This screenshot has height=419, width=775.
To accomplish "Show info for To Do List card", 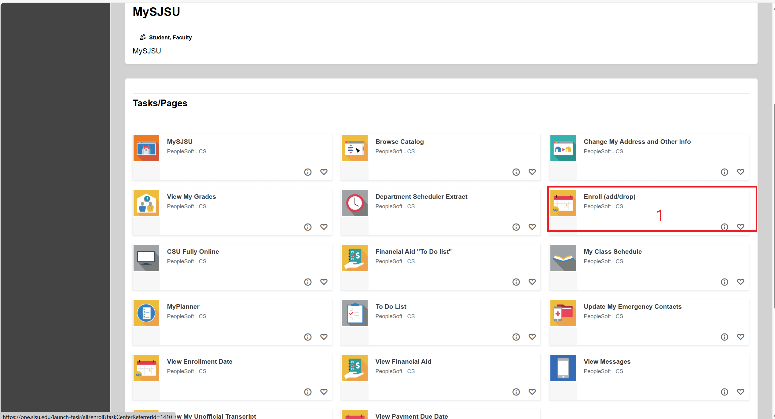I will coord(516,337).
